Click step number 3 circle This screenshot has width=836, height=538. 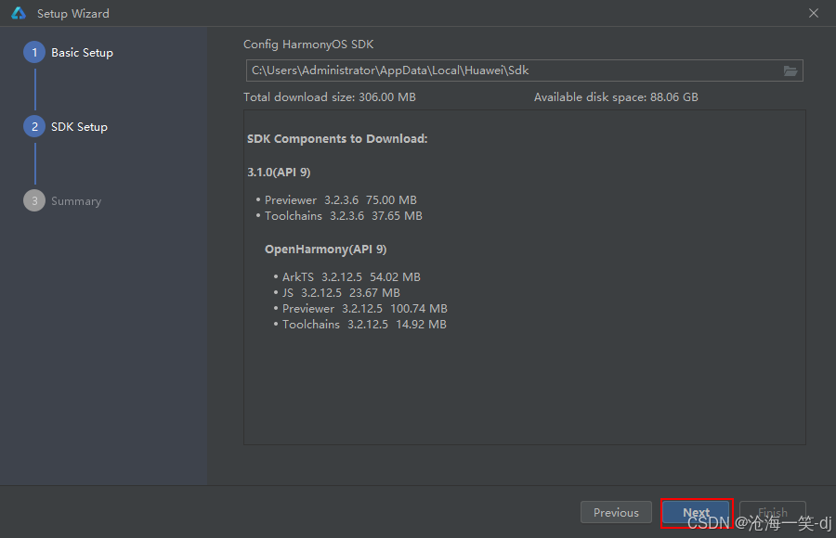[x=34, y=200]
